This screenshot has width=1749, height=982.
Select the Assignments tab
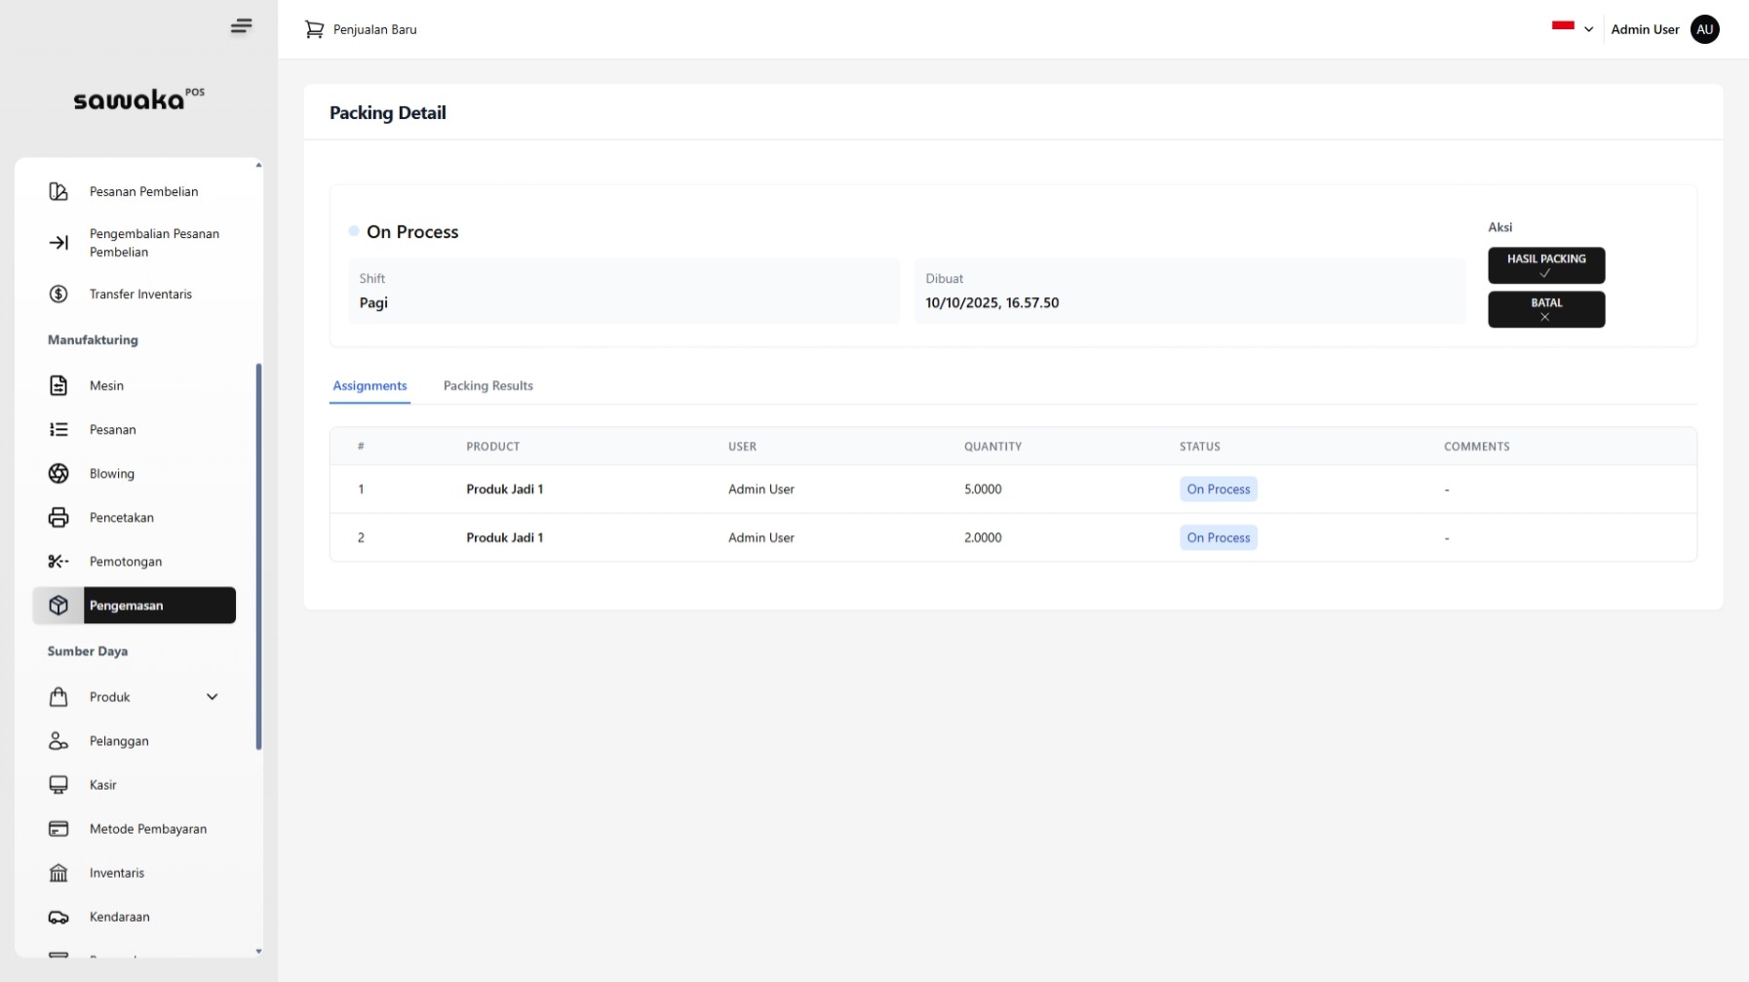(x=369, y=386)
